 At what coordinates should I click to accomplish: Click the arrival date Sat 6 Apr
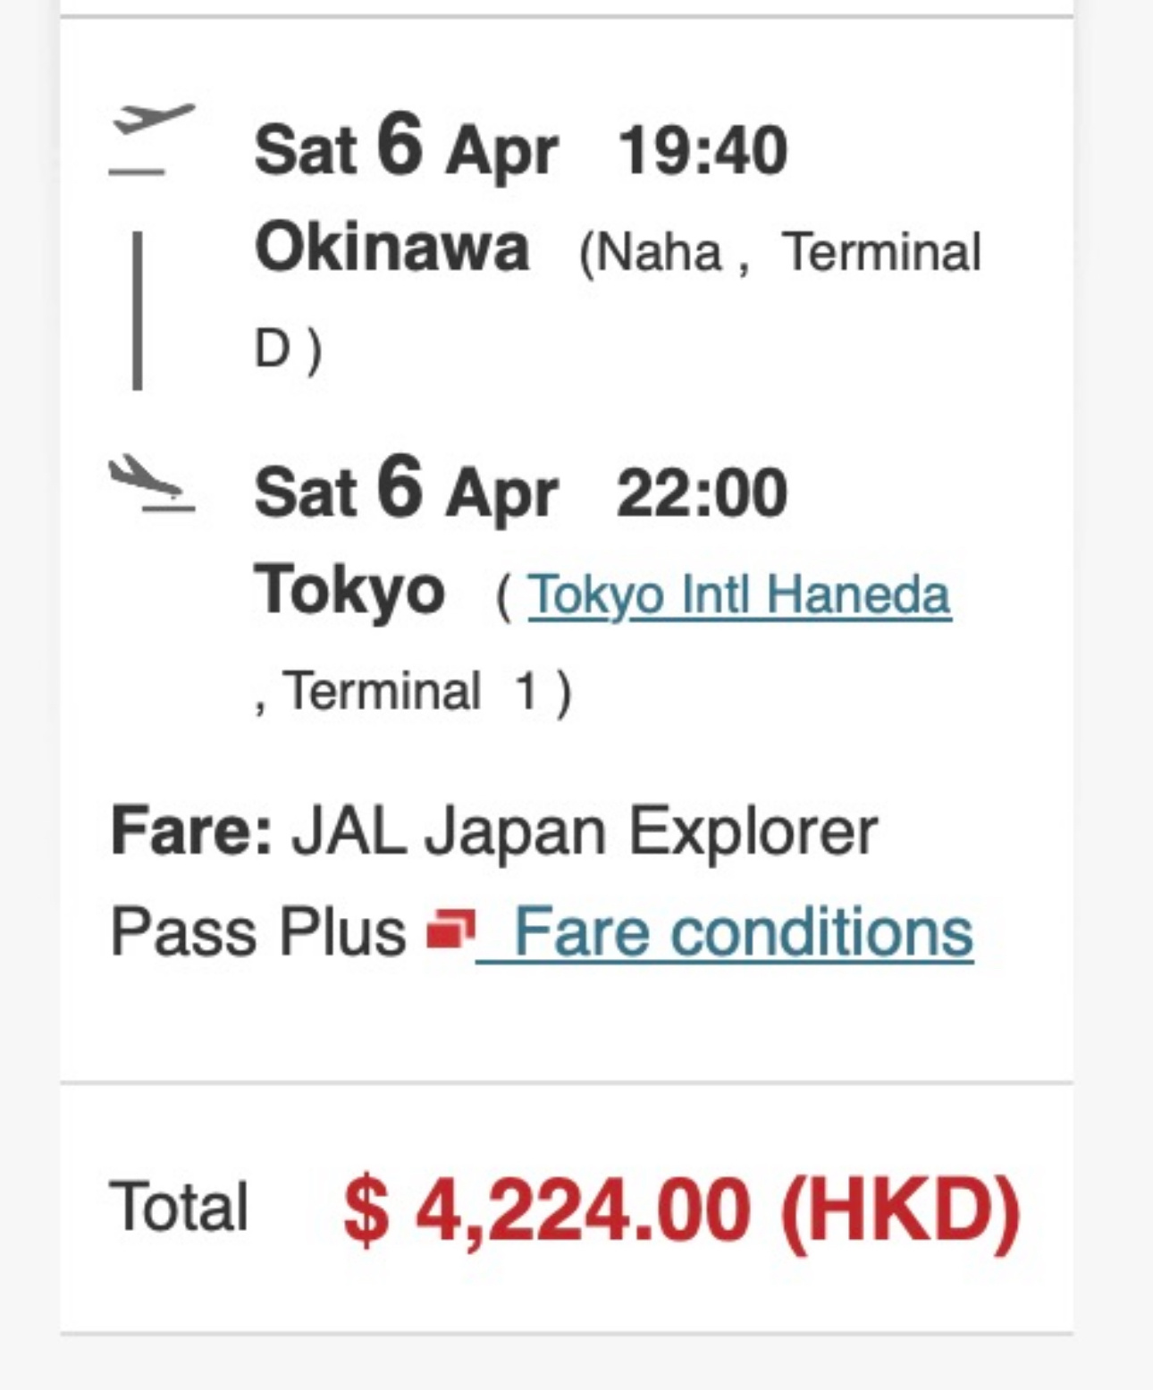pyautogui.click(x=406, y=490)
